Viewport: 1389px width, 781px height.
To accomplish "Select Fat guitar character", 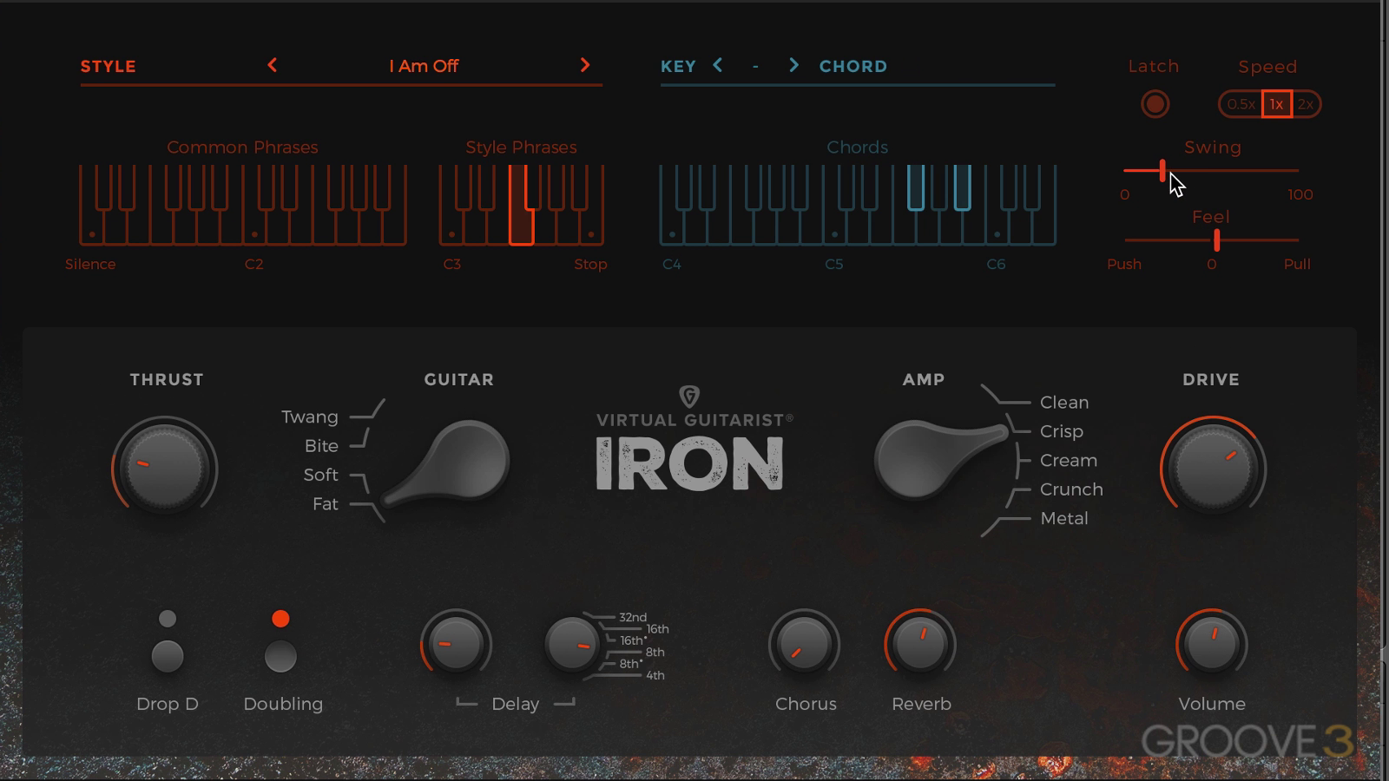I will click(x=326, y=504).
